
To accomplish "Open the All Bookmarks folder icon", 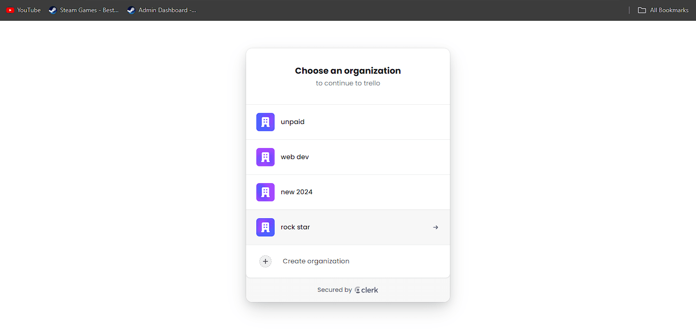I will (642, 10).
